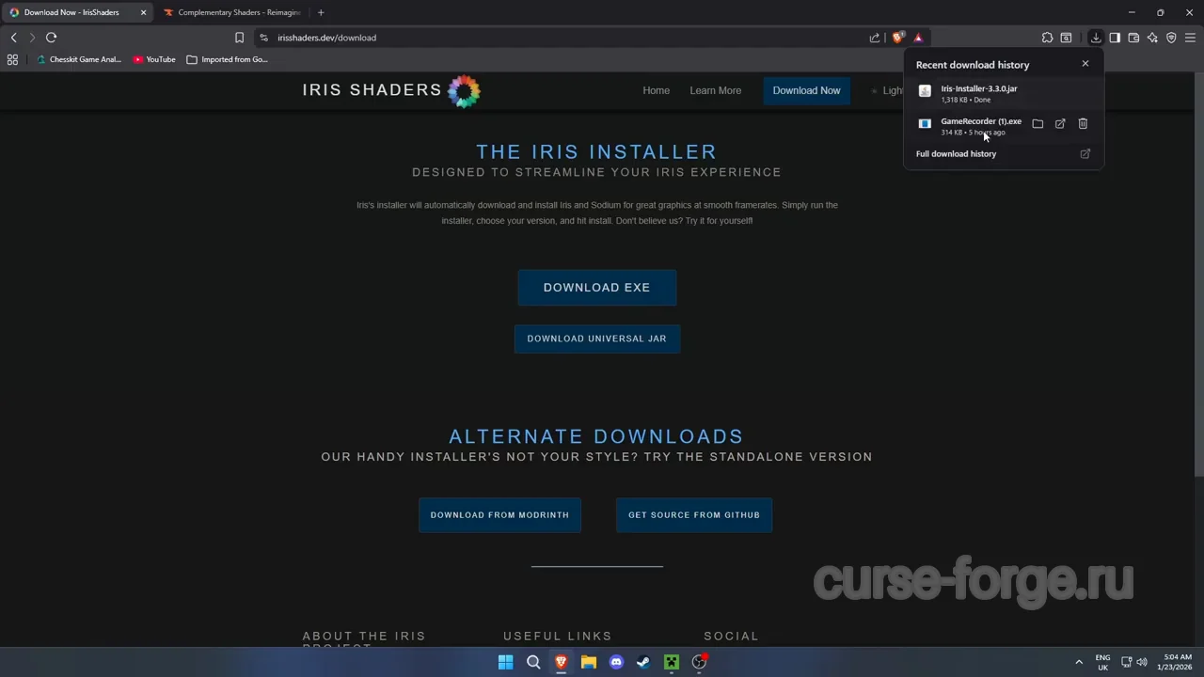The image size is (1204, 677).
Task: Open the Windows Start menu
Action: tap(505, 662)
